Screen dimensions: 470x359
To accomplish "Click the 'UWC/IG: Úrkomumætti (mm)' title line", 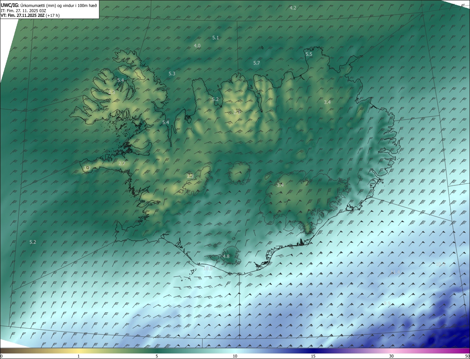I will pos(49,5).
